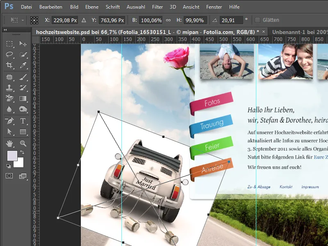This screenshot has width=328, height=246.
Task: Open the Ebene menu
Action: click(x=92, y=7)
